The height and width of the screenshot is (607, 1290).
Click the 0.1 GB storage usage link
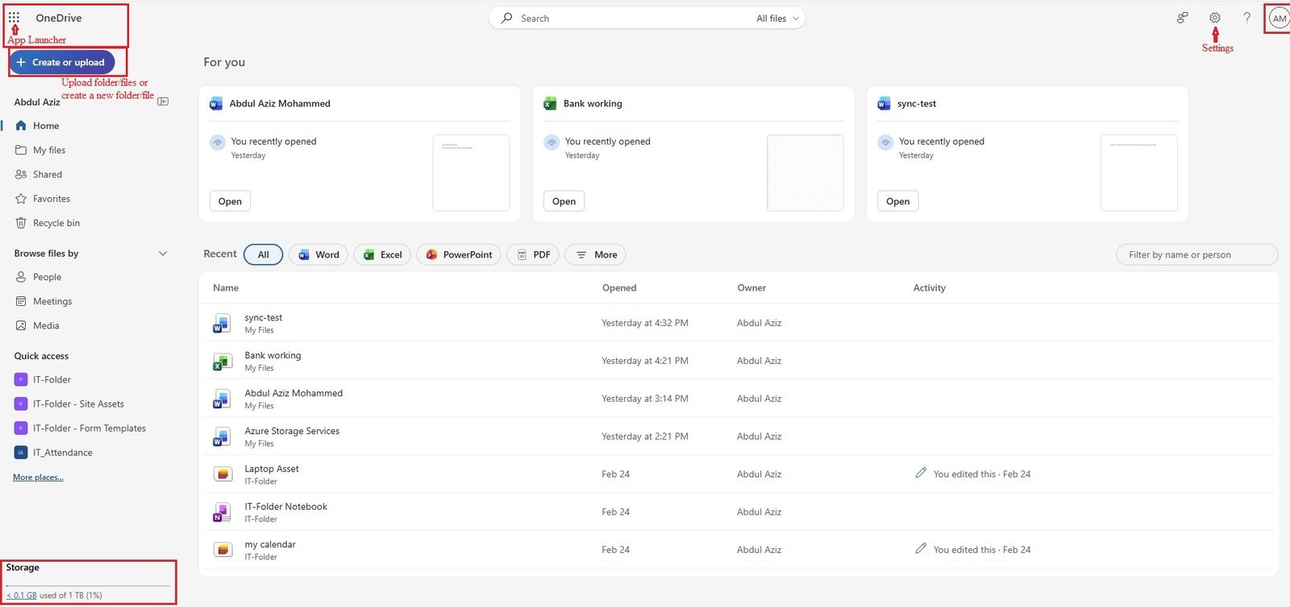point(22,596)
